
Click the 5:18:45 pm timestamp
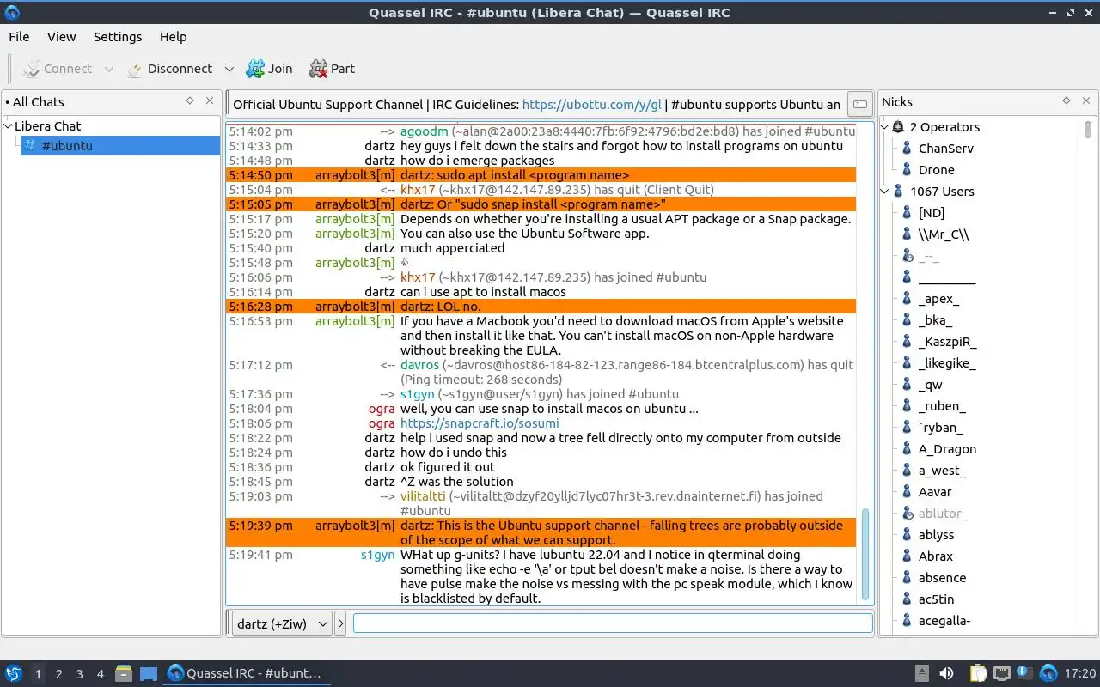click(260, 482)
